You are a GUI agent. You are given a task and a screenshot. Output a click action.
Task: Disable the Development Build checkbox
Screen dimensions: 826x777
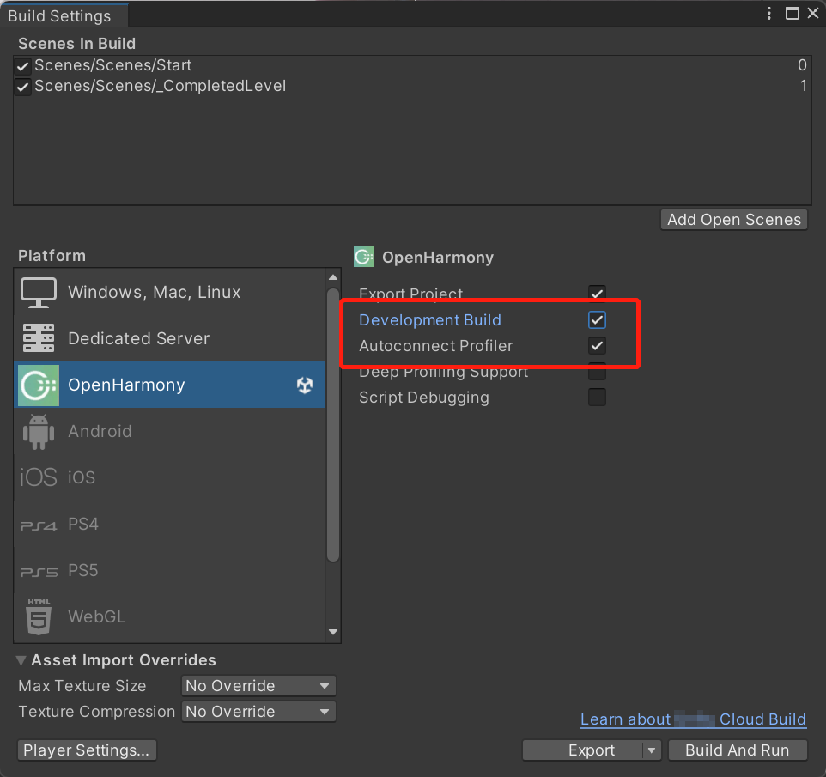(x=597, y=320)
